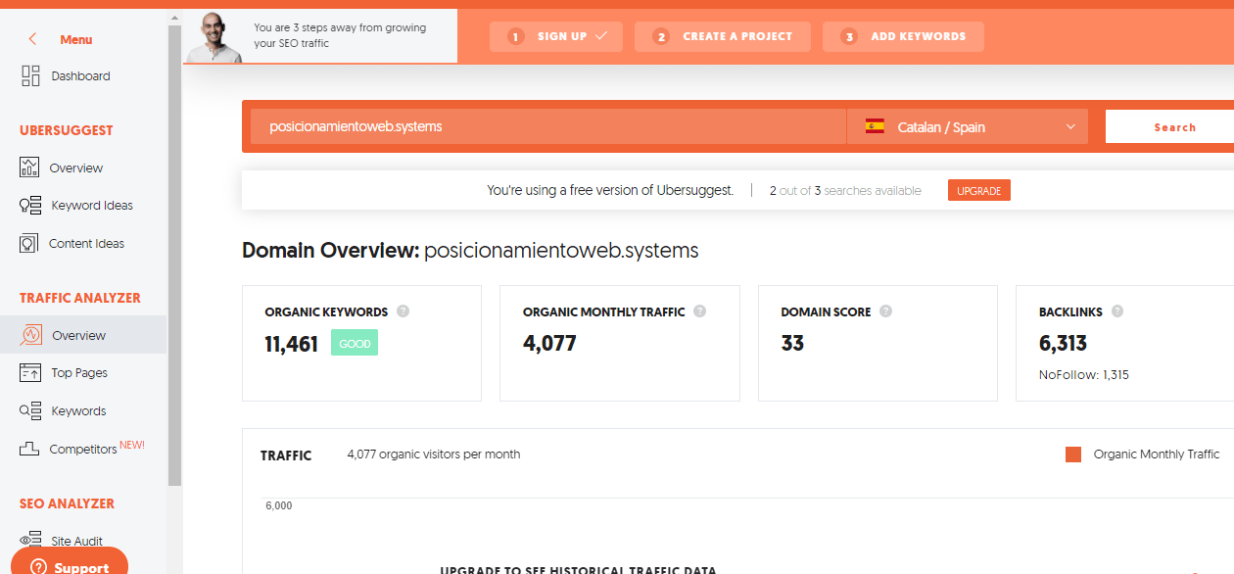Click the Backlinks value 6,313

tap(1063, 344)
